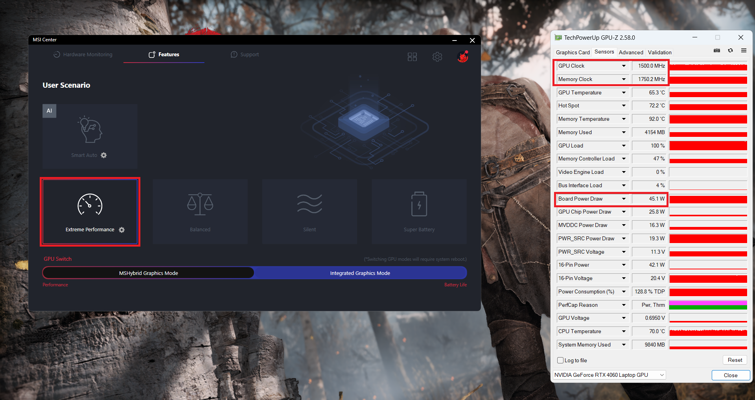Switch to MSHybrid Graphics Mode
755x400 pixels.
148,273
